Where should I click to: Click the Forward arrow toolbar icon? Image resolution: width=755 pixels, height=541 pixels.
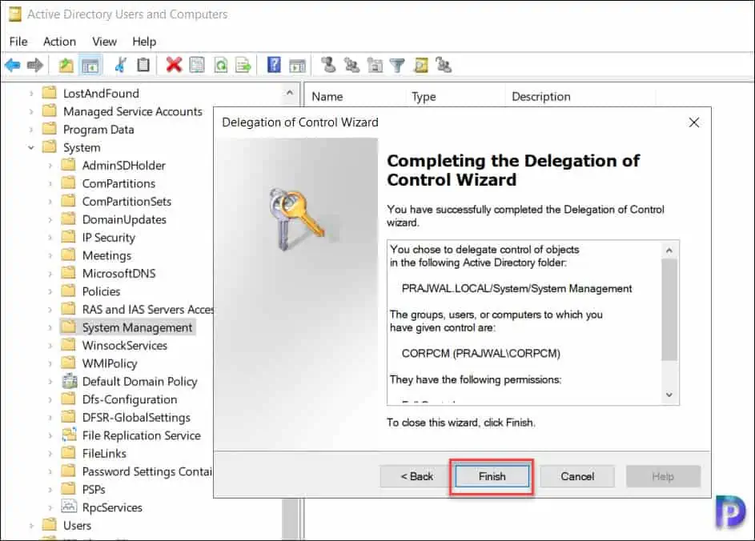35,65
